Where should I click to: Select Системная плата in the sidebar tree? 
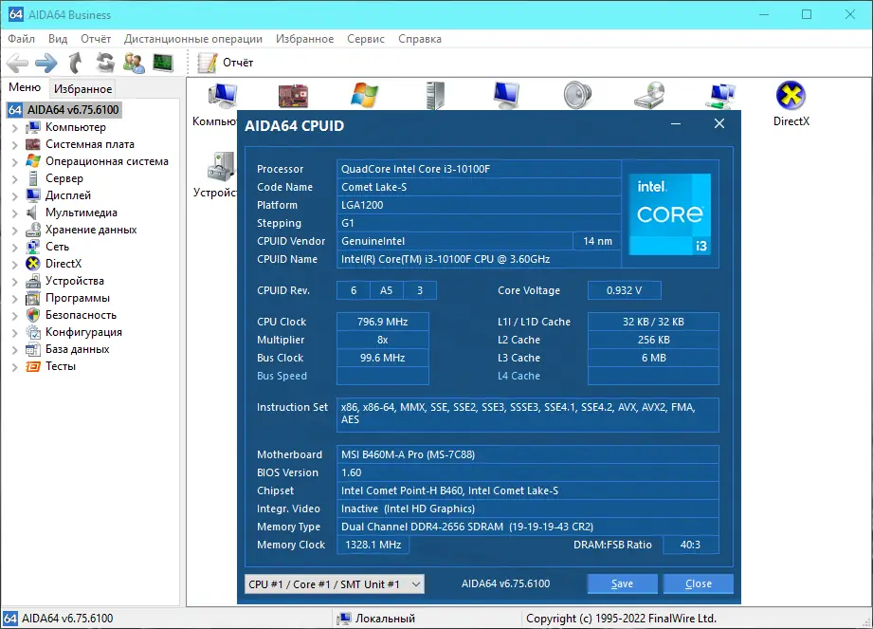point(90,144)
